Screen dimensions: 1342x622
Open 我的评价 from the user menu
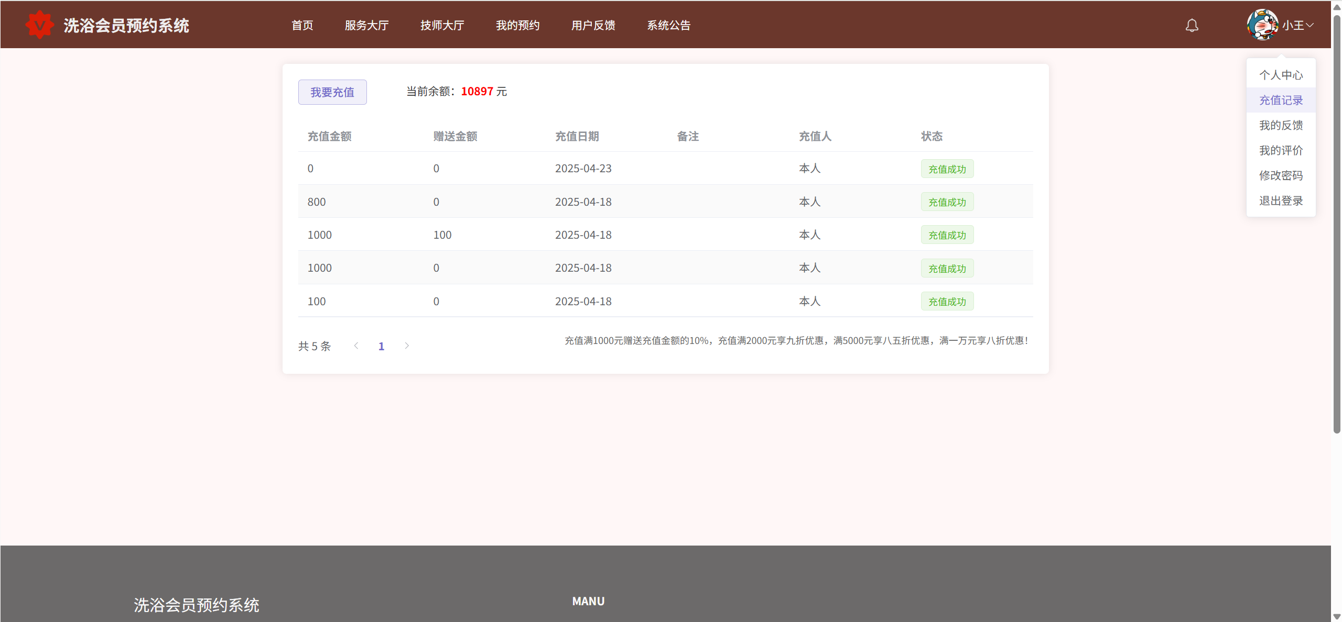[1281, 150]
